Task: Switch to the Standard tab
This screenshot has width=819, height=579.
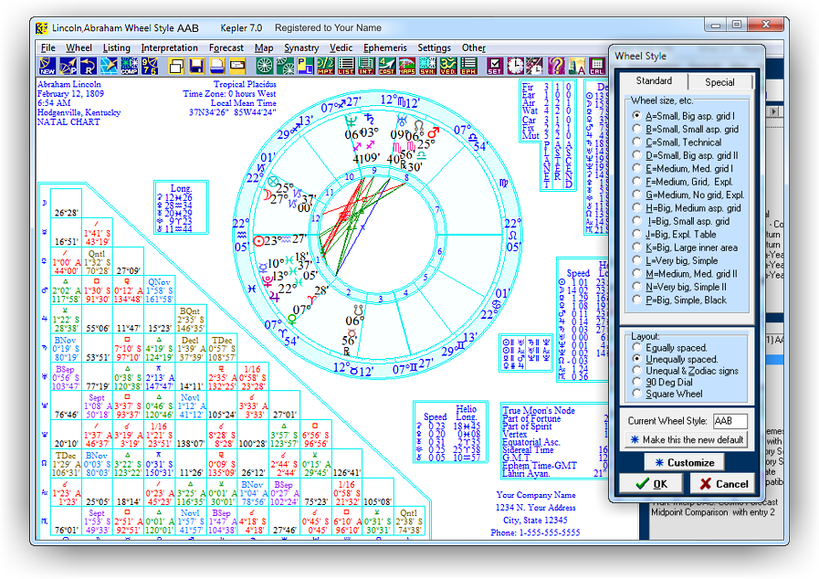Action: click(654, 80)
